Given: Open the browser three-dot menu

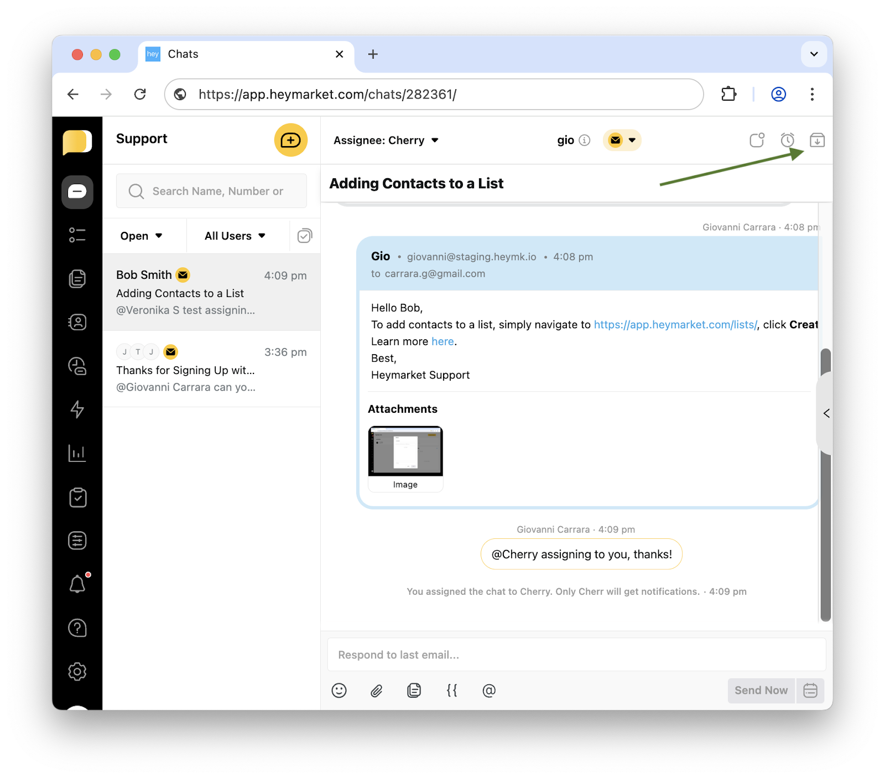Looking at the screenshot, I should (x=812, y=95).
